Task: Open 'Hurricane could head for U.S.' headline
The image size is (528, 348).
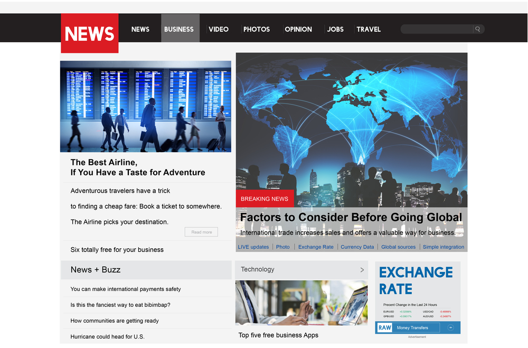Action: pyautogui.click(x=108, y=337)
